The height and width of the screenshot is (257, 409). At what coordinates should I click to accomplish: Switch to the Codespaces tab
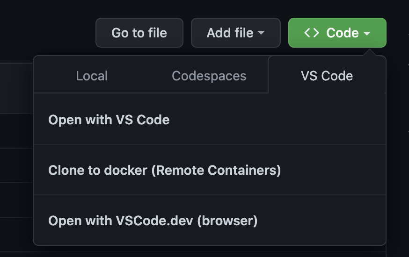coord(209,76)
